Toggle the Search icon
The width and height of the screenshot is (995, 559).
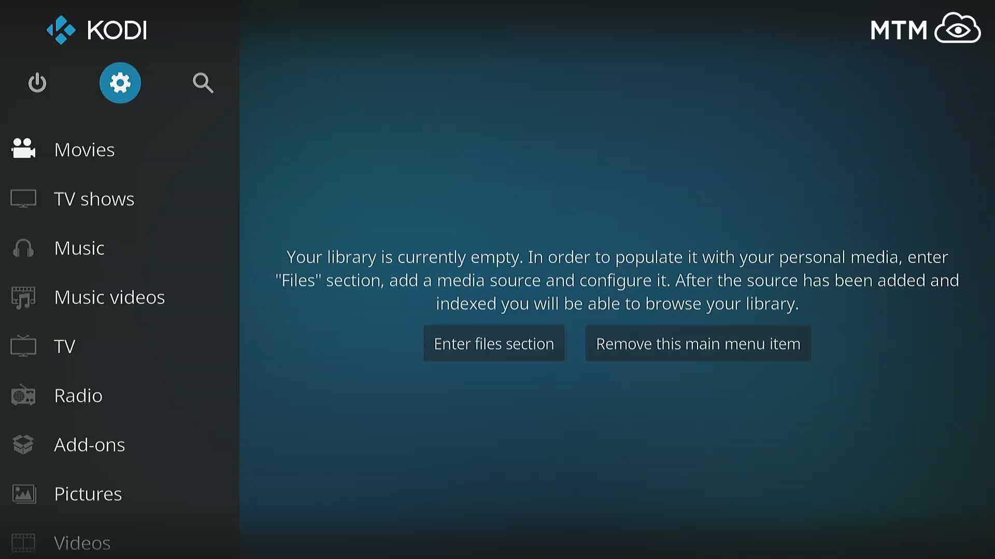[x=203, y=83]
